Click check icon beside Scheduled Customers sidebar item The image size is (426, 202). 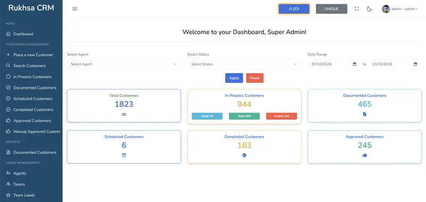8,99
